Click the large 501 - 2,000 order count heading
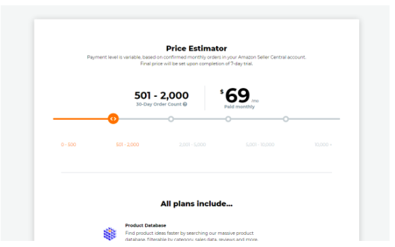 (161, 95)
